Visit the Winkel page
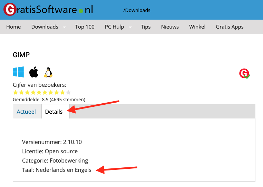 tap(197, 27)
